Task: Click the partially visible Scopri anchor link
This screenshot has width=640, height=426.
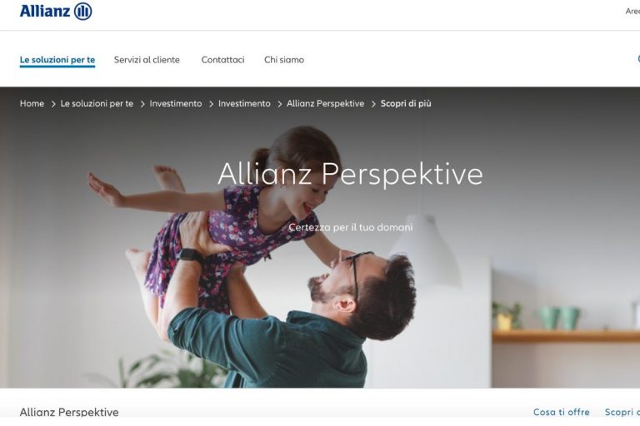Action: point(622,412)
